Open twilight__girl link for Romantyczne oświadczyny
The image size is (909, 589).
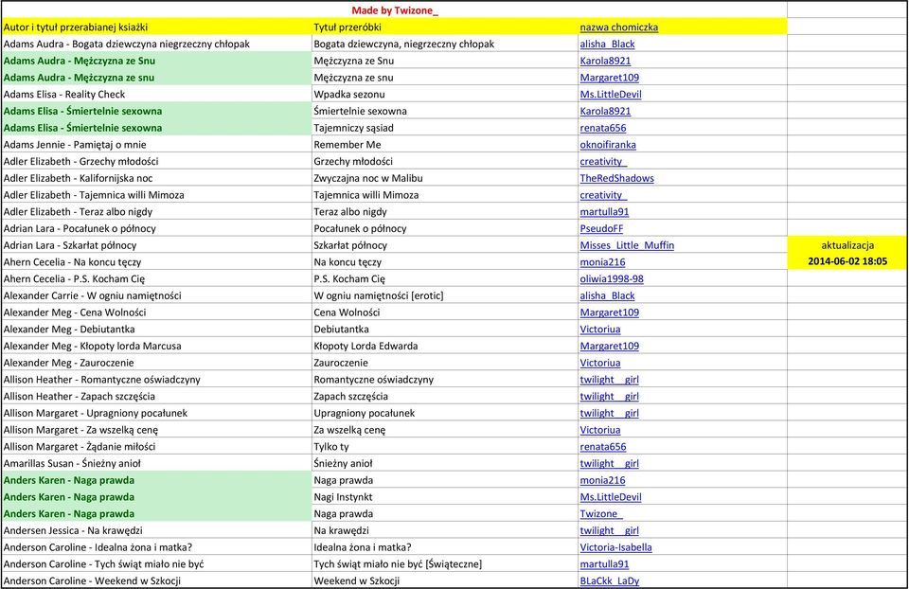(609, 381)
